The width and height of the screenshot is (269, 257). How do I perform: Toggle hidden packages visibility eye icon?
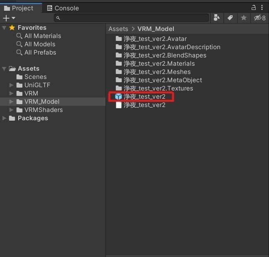pos(259,18)
